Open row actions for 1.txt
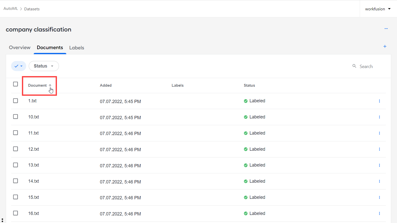 tap(379, 101)
